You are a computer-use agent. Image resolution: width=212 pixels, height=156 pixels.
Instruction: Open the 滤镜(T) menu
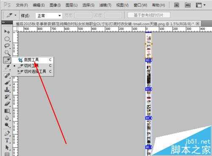[105, 5]
